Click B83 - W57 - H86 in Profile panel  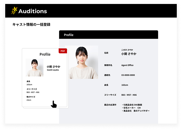(x=129, y=95)
